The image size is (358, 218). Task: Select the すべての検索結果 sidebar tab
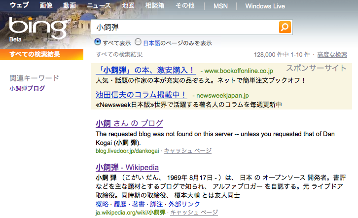point(41,54)
